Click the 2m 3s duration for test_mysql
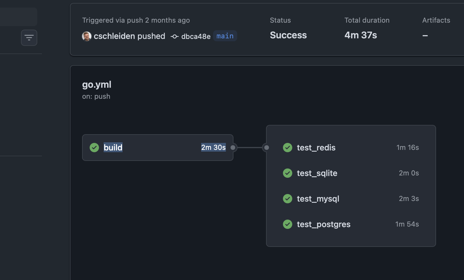Screen dimensions: 464x280 (x=409, y=199)
